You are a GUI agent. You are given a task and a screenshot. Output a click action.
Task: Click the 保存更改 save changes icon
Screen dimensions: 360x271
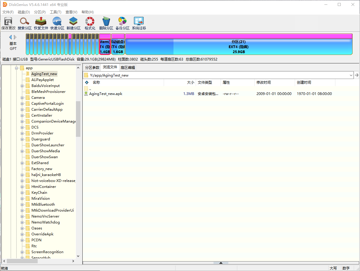(x=8, y=23)
